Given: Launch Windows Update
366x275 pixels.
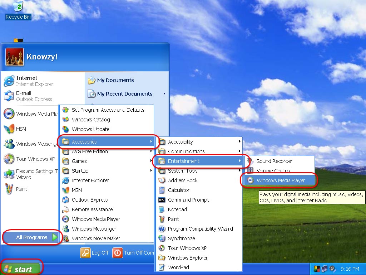Looking at the screenshot, I should pos(107,129).
